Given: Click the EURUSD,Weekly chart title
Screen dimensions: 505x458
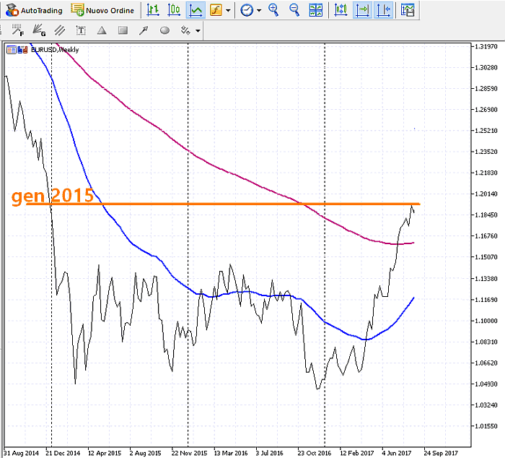Looking at the screenshot, I should (x=54, y=49).
